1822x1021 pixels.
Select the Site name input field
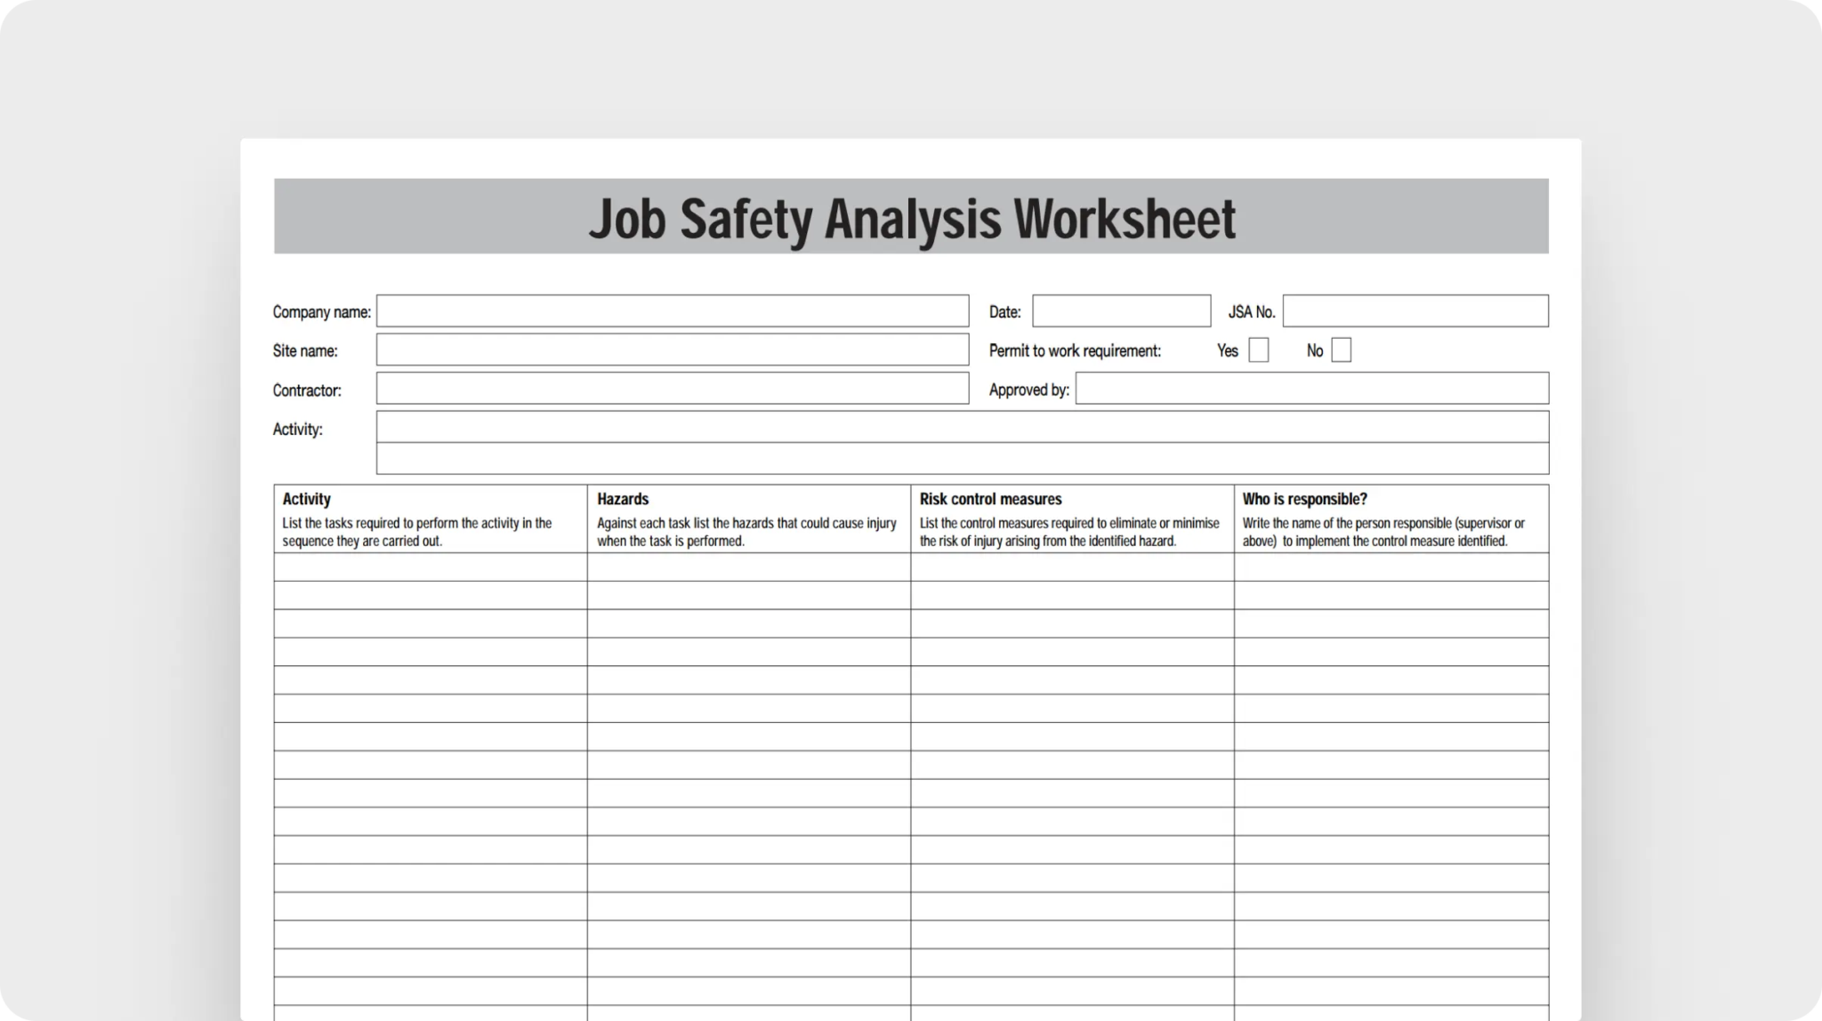point(672,350)
